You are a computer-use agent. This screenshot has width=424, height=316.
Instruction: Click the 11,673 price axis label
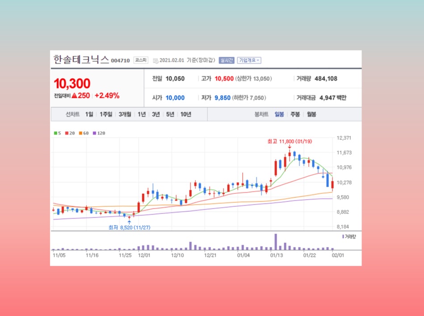tap(344, 153)
